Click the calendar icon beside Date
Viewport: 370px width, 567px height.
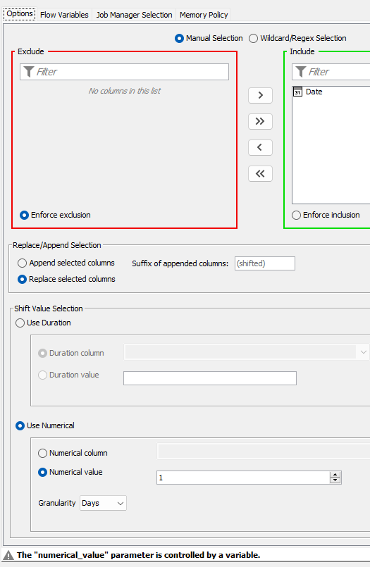point(297,92)
